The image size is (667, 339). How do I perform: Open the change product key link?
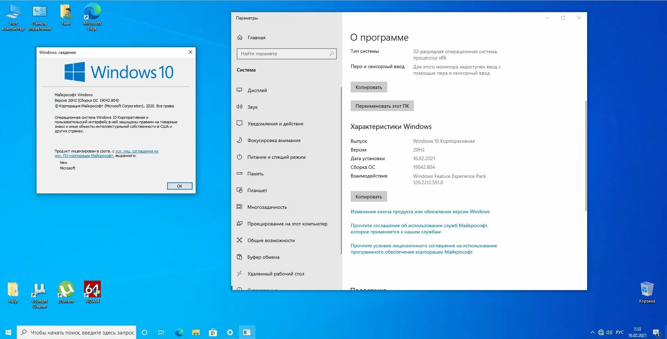pyautogui.click(x=420, y=212)
